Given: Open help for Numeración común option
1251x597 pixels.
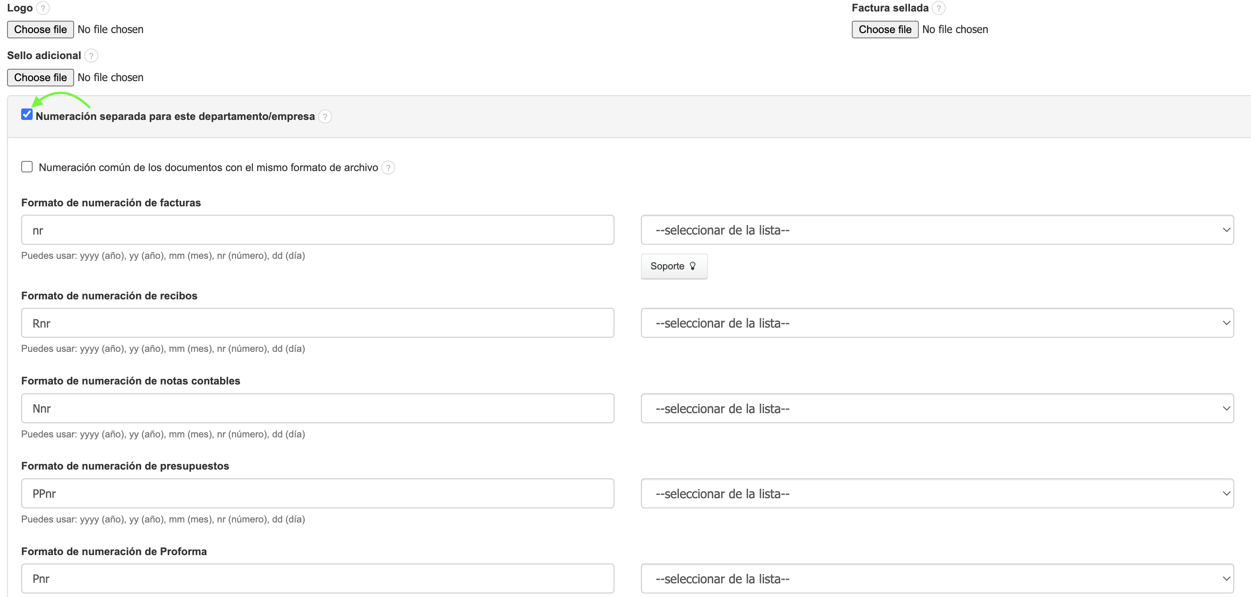Looking at the screenshot, I should tap(388, 168).
